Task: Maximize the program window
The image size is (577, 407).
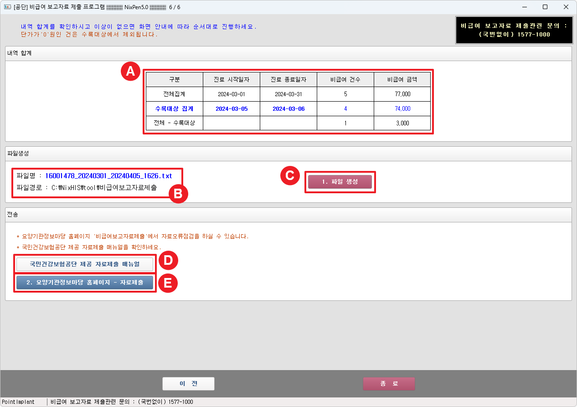Action: click(545, 7)
